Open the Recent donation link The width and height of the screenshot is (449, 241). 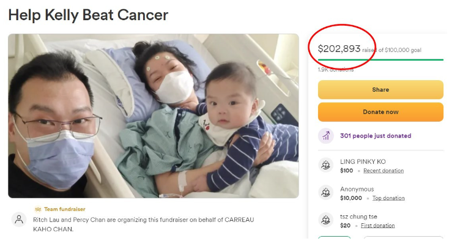pyautogui.click(x=384, y=171)
